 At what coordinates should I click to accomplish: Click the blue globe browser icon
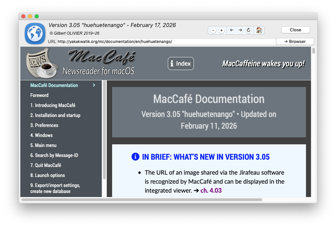coord(35,33)
